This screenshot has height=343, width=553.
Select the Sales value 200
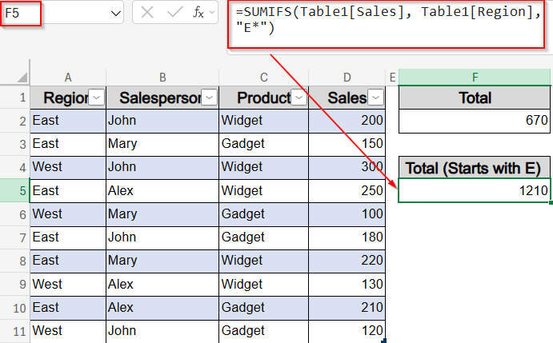(347, 121)
